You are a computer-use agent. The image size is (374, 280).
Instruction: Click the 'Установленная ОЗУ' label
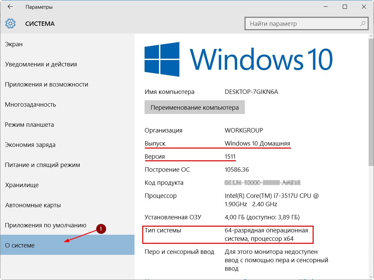coord(173,217)
